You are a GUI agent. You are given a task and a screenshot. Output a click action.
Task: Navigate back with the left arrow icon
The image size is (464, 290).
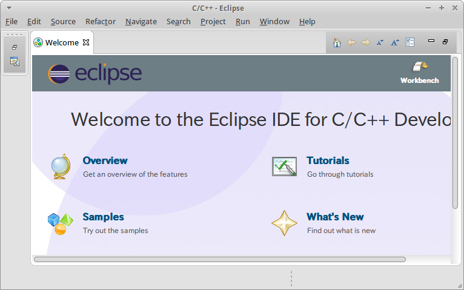351,42
